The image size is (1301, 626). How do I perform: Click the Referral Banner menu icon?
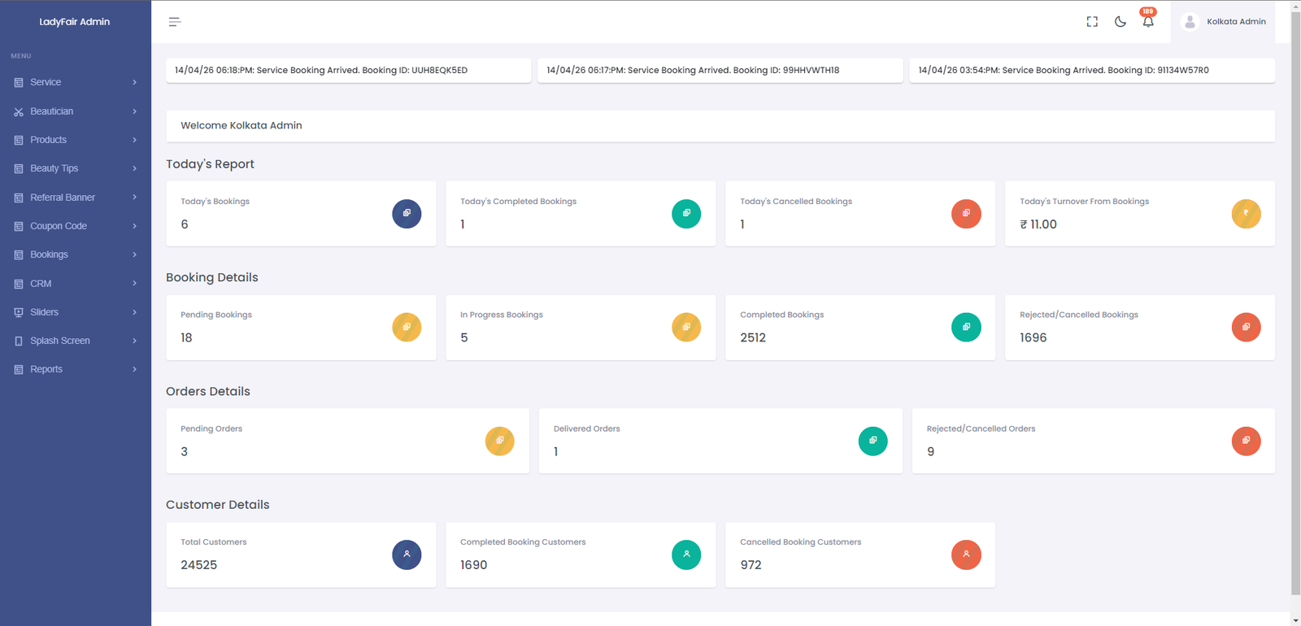click(19, 198)
